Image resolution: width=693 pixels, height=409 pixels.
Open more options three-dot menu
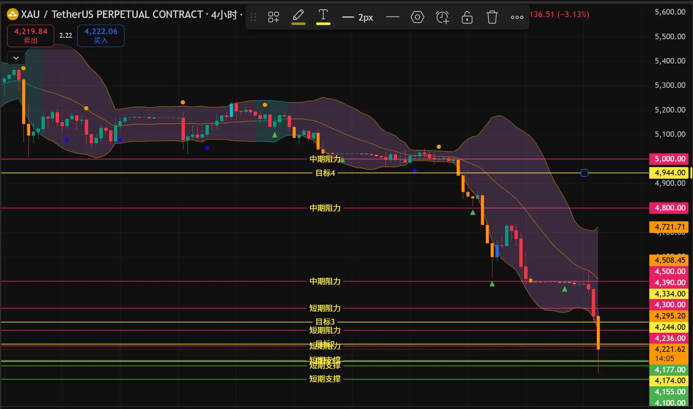click(x=517, y=17)
